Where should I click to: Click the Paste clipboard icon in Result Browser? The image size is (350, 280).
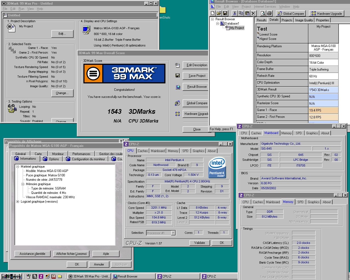tap(247, 13)
